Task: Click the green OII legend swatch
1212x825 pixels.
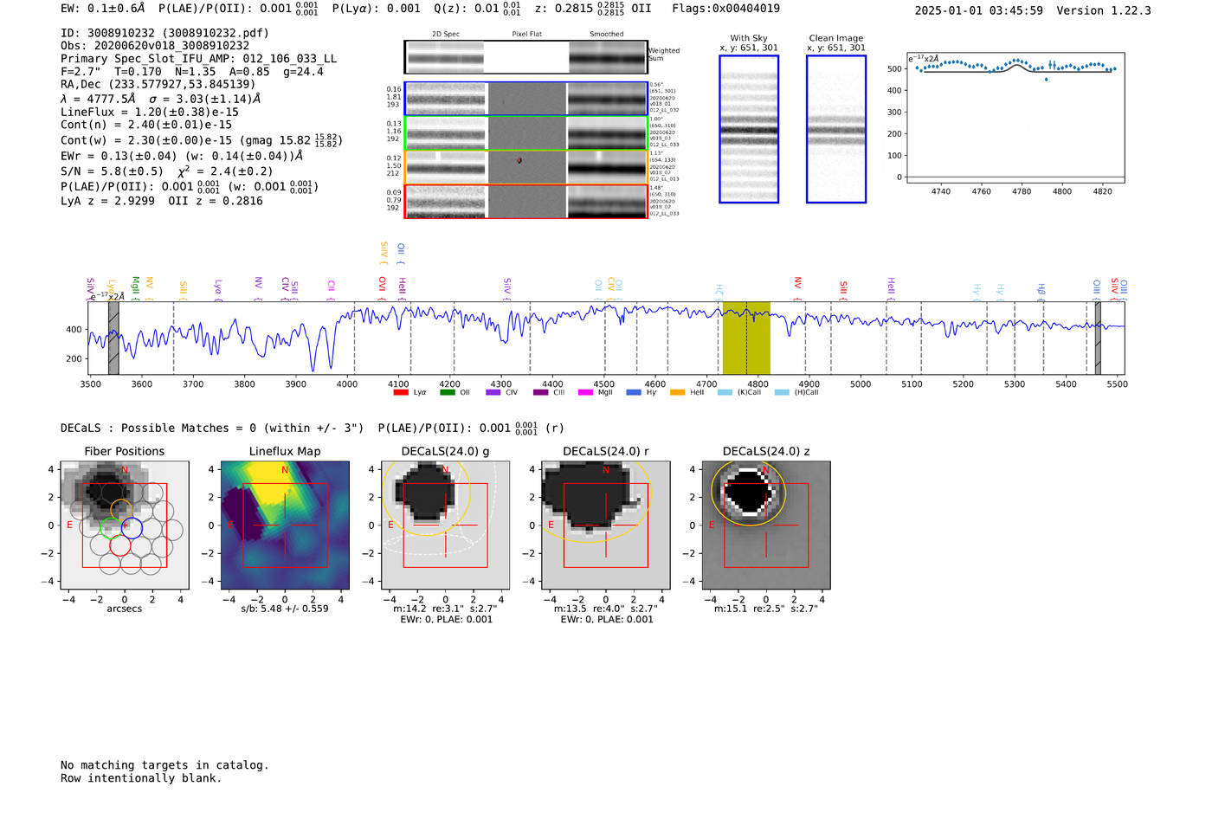Action: point(448,392)
